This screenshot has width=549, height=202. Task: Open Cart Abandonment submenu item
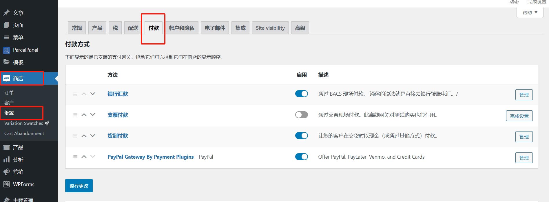point(24,133)
